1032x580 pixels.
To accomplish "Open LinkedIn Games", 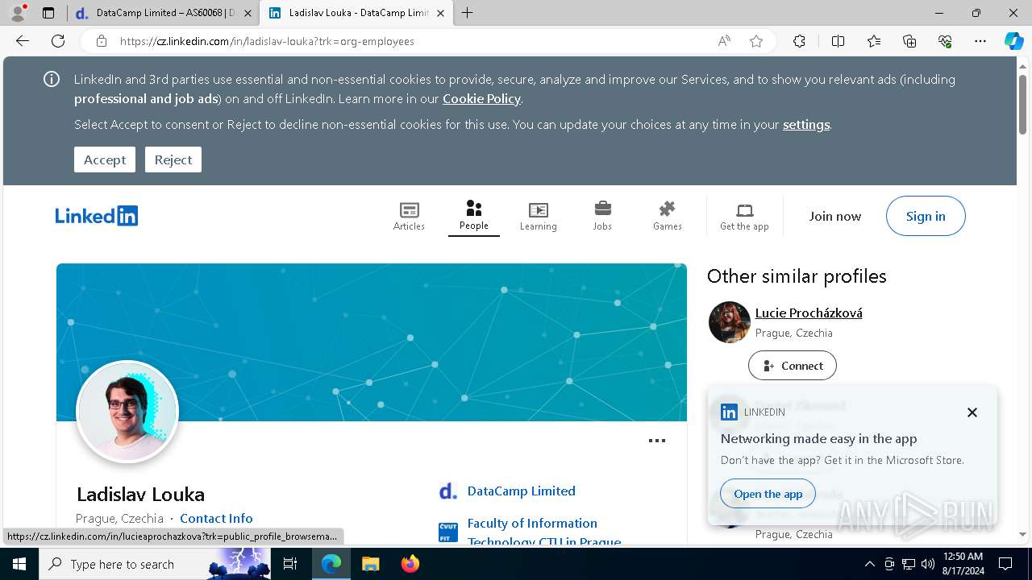I will tap(667, 216).
